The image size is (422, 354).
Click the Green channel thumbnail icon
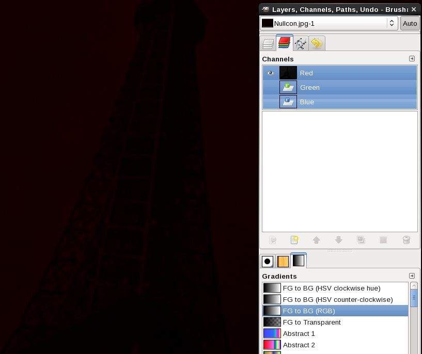288,87
